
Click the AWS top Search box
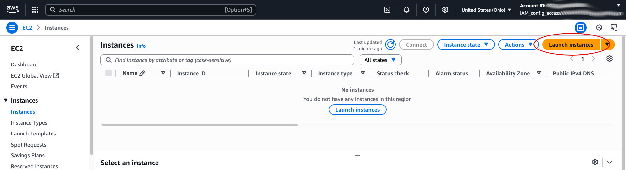click(x=151, y=10)
